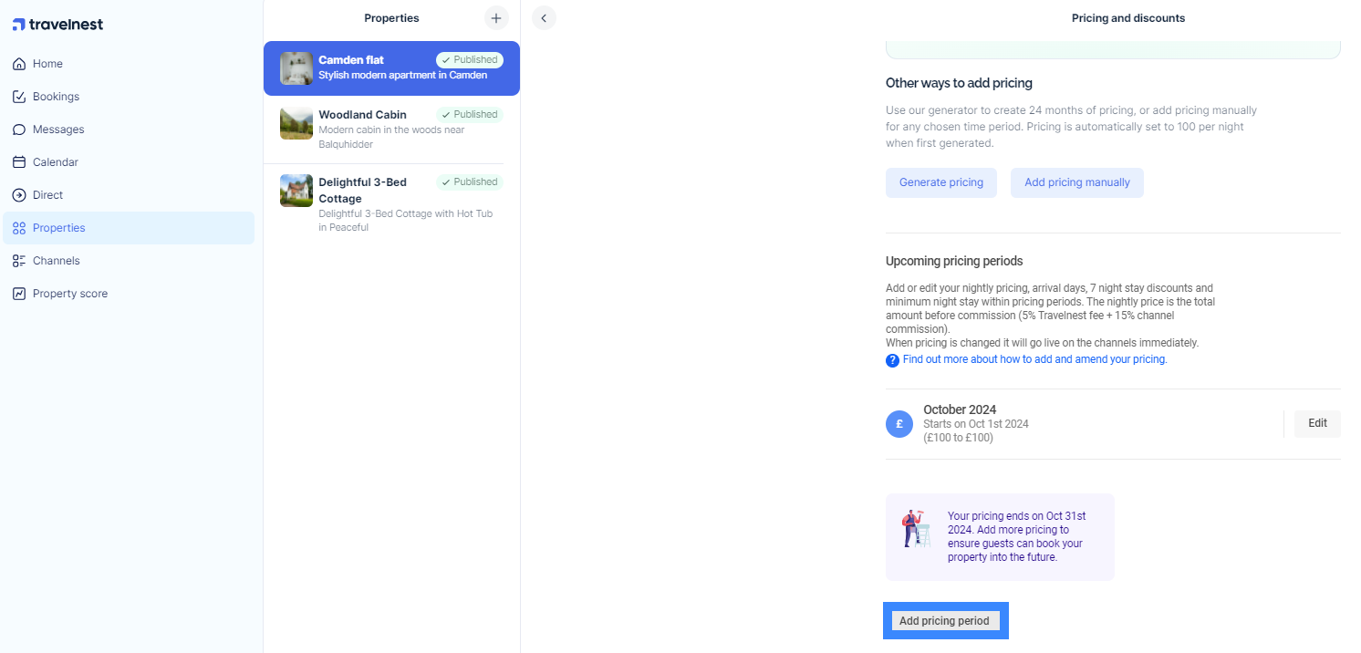Select the Delightful 3-Bed Cottage listing
Image resolution: width=1361 pixels, height=653 pixels.
point(391,203)
